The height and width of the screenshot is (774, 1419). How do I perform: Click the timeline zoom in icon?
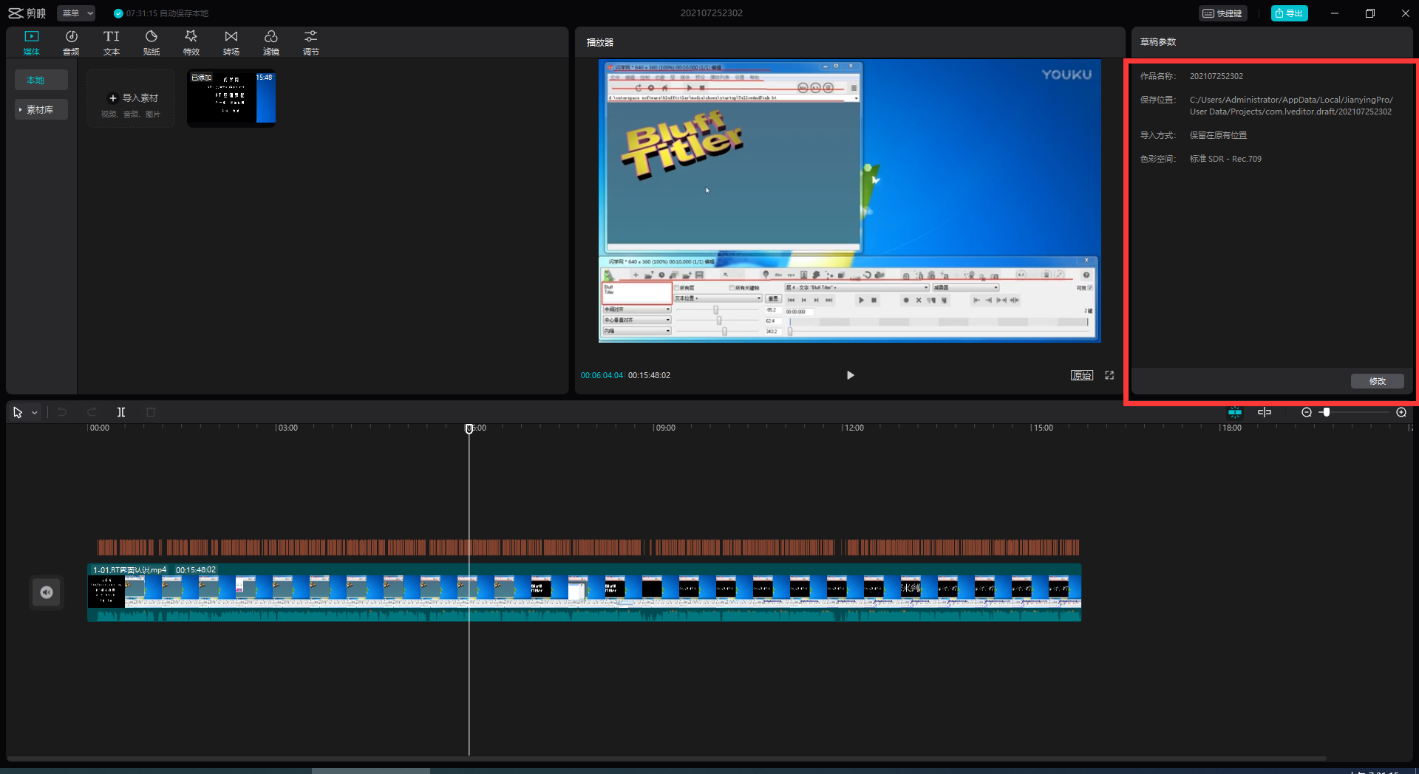click(1401, 412)
